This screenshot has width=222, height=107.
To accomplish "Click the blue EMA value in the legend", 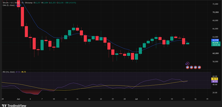I will tap(18, 5).
